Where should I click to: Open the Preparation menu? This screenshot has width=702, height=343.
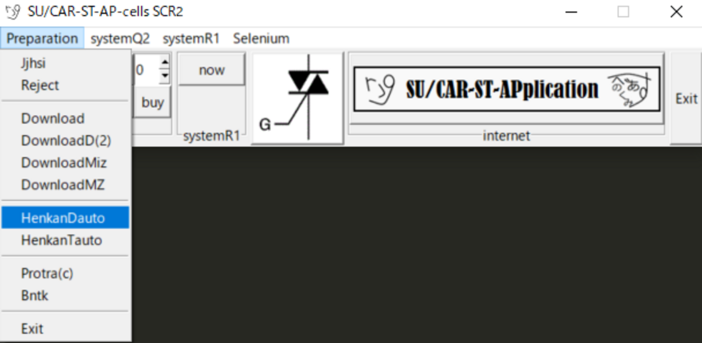point(42,39)
